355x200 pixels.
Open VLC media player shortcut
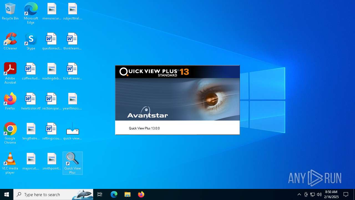pos(10,163)
